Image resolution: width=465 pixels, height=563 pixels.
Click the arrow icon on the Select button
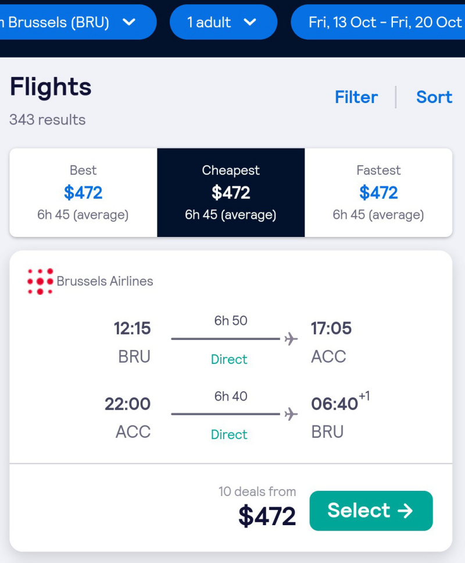point(405,511)
